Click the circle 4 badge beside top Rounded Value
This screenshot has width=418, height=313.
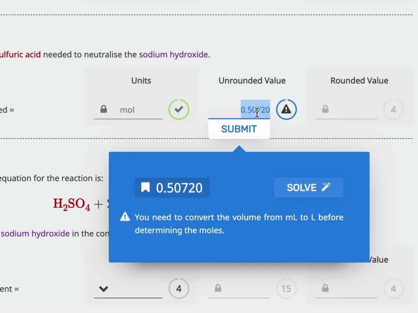[x=393, y=110]
